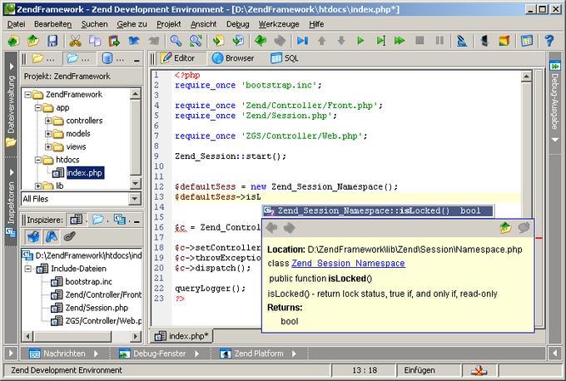Click the scissors cut icon
Viewport: 566px width, 381px height.
pyautogui.click(x=75, y=41)
